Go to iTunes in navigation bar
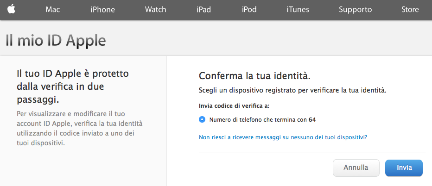The height and width of the screenshot is (186, 432). (298, 10)
